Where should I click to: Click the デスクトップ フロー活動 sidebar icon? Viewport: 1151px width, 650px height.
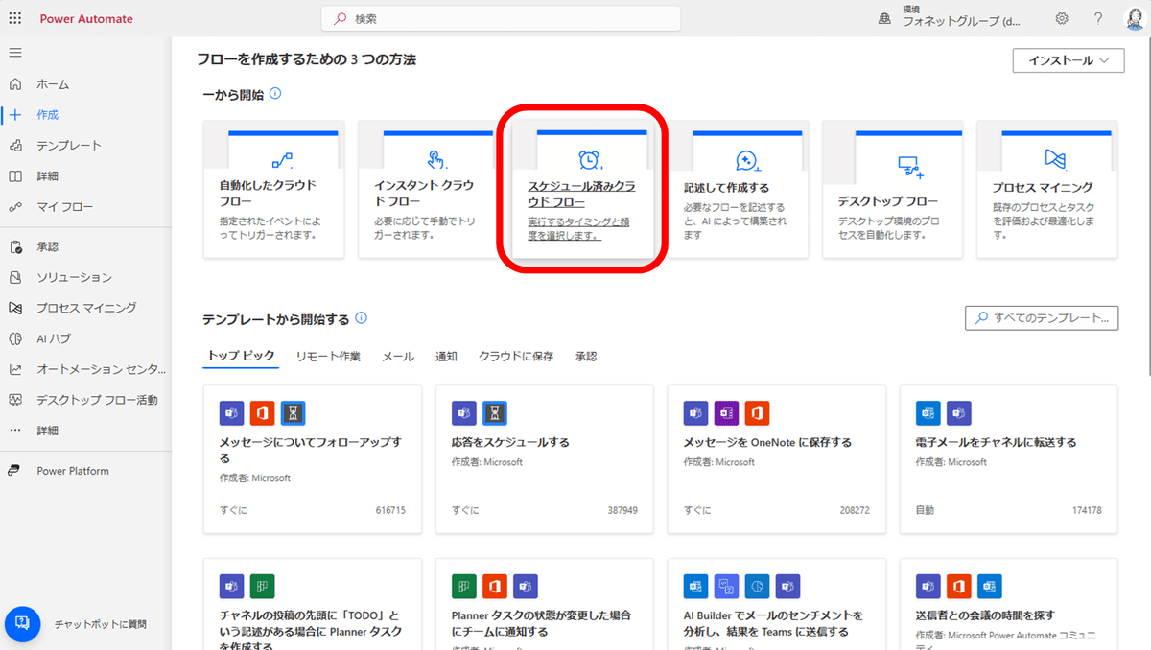pyautogui.click(x=15, y=401)
